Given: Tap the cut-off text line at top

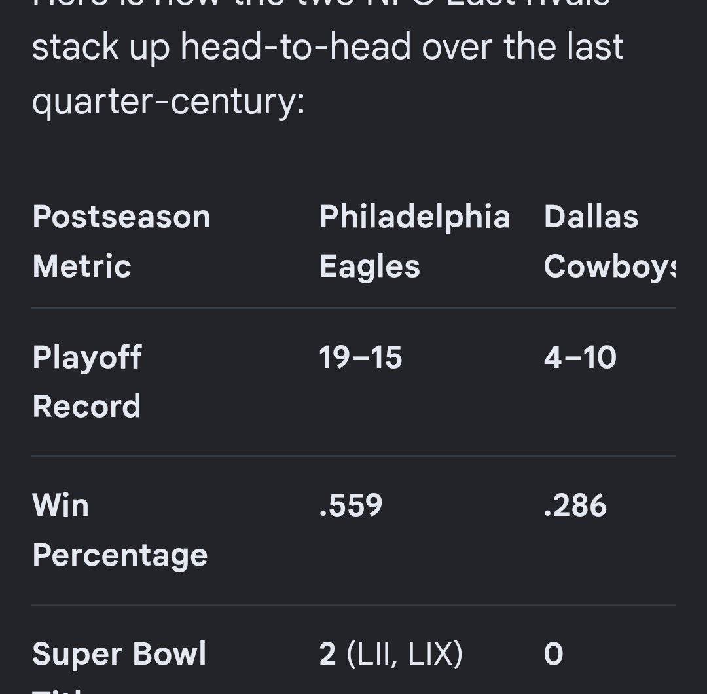Looking at the screenshot, I should pos(321,4).
